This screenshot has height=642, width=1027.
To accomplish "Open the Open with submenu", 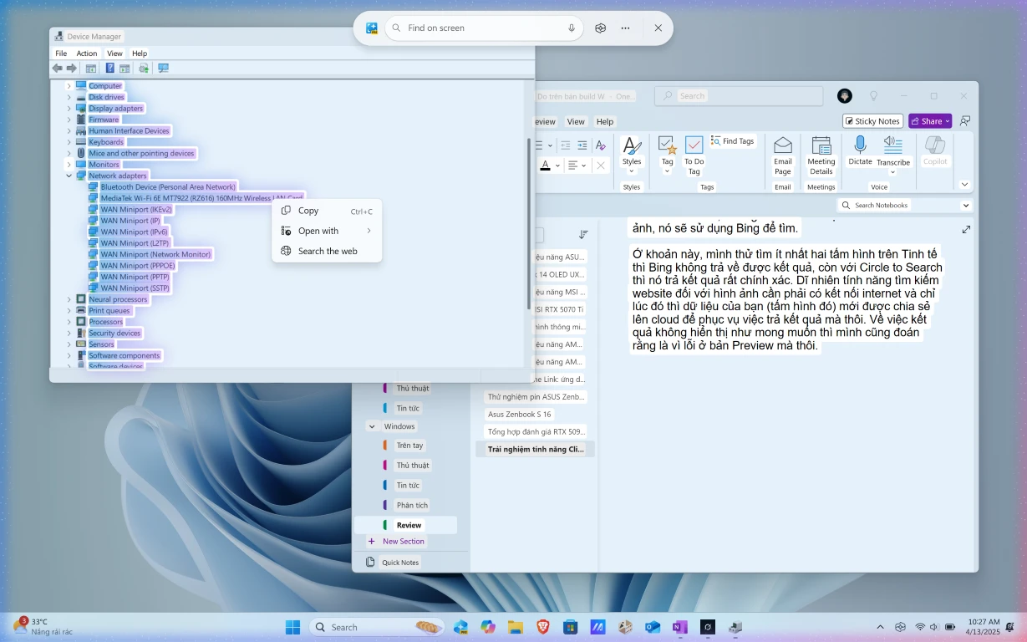I will pyautogui.click(x=327, y=231).
